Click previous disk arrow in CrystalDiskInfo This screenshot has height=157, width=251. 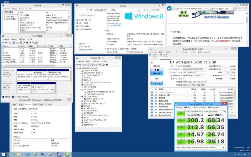pyautogui.click(x=152, y=62)
